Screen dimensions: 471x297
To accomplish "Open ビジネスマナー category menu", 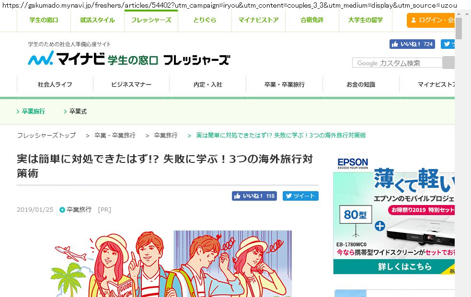I will [x=131, y=84].
